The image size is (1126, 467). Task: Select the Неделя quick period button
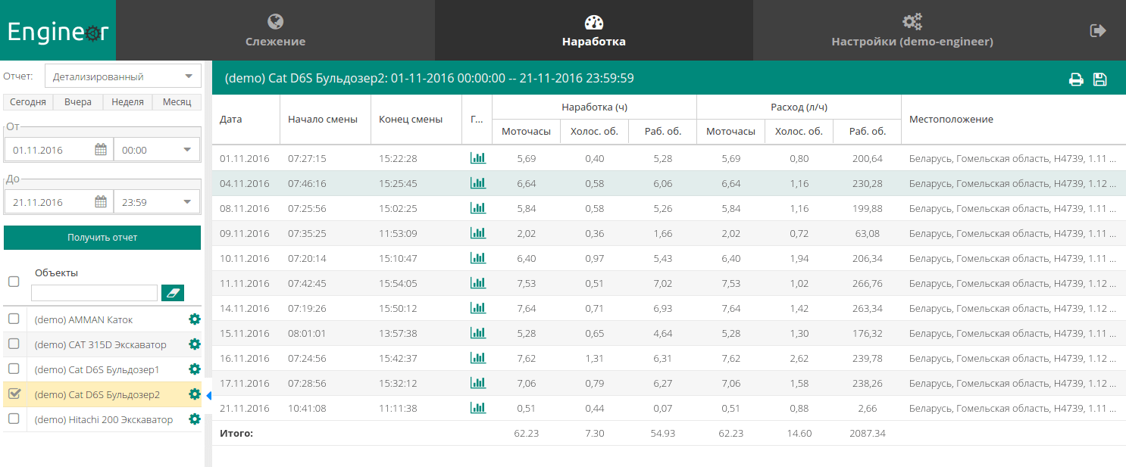(127, 102)
